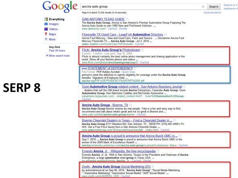The width and height of the screenshot is (238, 178).
Task: Click the Maps pin icon
Action: tap(46, 34)
